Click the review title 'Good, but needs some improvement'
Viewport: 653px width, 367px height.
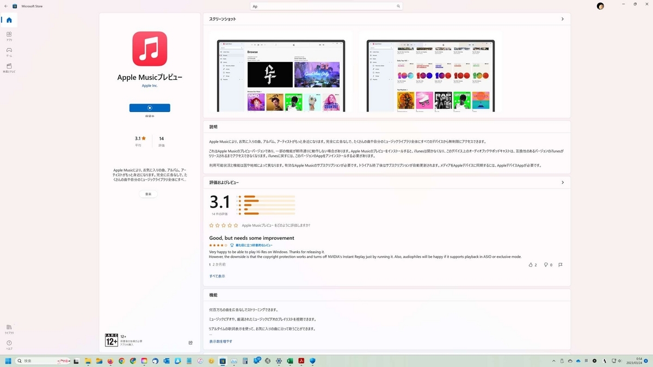pos(252,238)
